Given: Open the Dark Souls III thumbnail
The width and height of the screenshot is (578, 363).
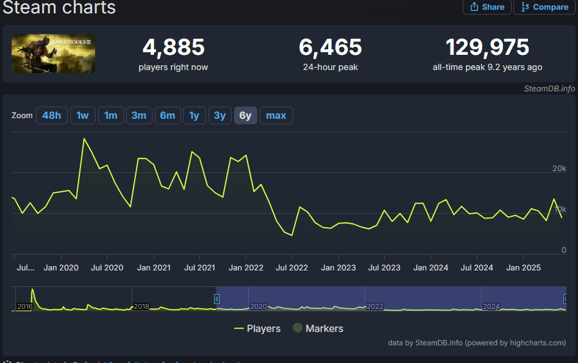Looking at the screenshot, I should (x=54, y=54).
